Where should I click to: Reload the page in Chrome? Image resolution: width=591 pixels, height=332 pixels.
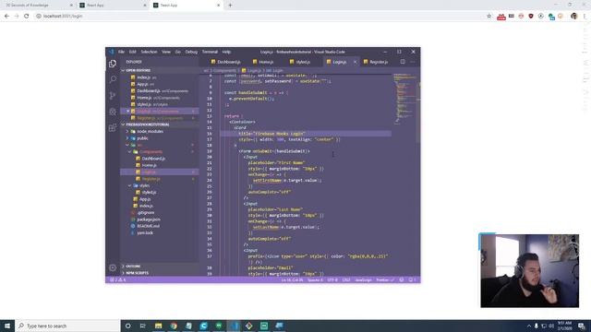click(27, 16)
